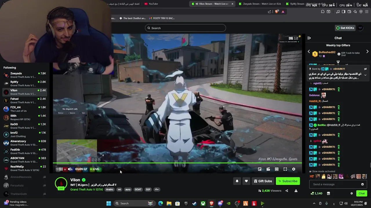Screen dimensions: 371x208
Task: Open browser extensions puzzle icon
Action: pos(323,12)
